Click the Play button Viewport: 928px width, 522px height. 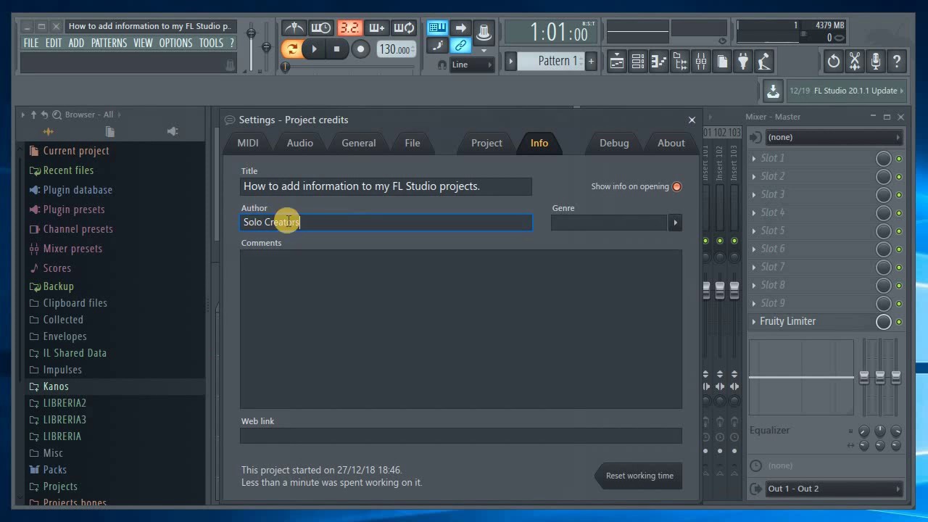[314, 49]
